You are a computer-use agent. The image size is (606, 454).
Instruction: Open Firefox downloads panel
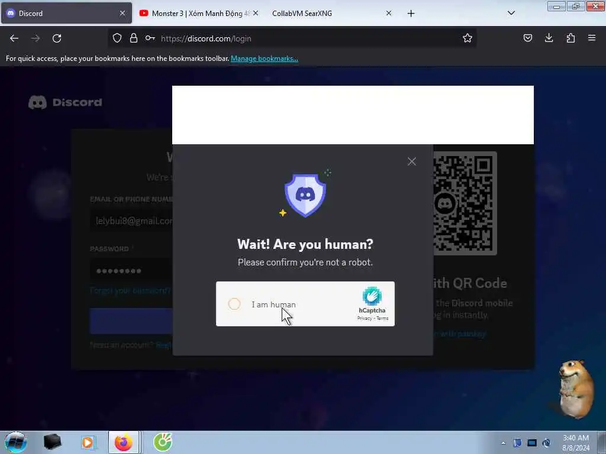549,38
